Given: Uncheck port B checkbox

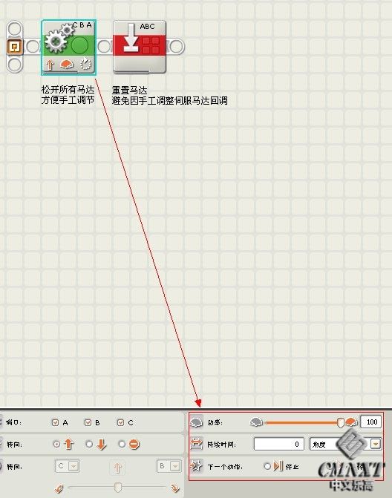Looking at the screenshot, I should click(88, 422).
